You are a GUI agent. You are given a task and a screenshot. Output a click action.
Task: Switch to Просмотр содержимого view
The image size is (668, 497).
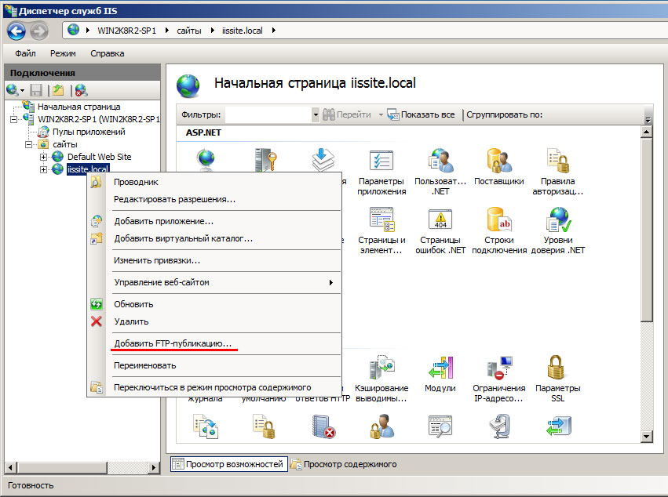click(x=349, y=464)
